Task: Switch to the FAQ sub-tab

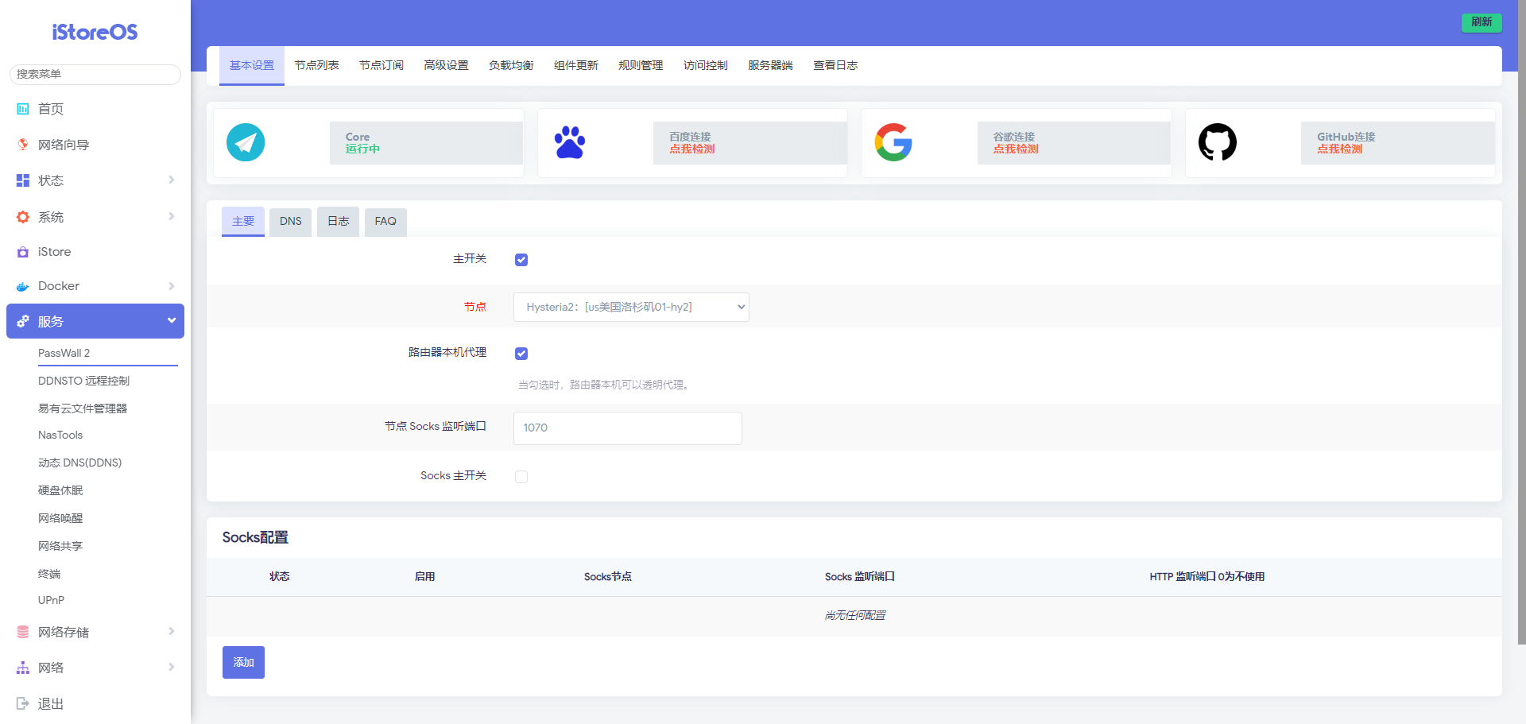Action: 385,221
